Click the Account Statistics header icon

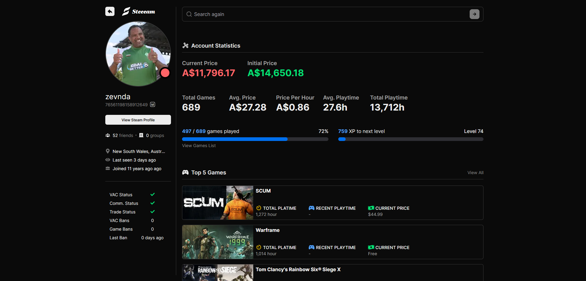tap(185, 45)
